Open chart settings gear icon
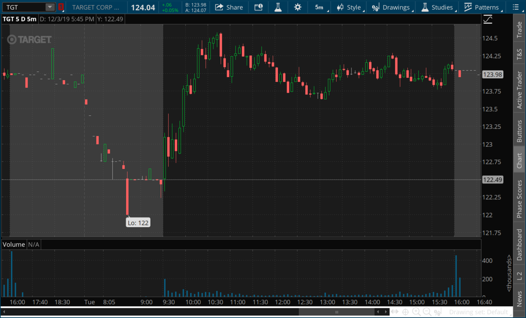Screen dimensions: 526x318 [x=298, y=7]
